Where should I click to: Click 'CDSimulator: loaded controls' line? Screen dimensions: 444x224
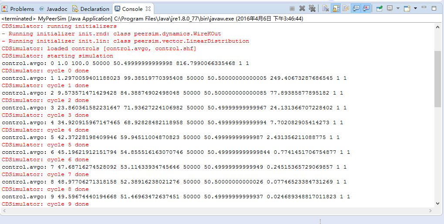[99, 48]
